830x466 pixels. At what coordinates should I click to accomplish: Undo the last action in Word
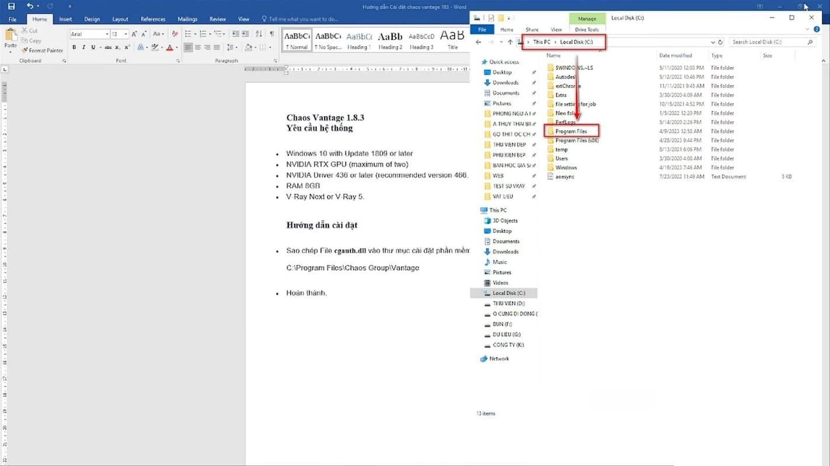30,6
